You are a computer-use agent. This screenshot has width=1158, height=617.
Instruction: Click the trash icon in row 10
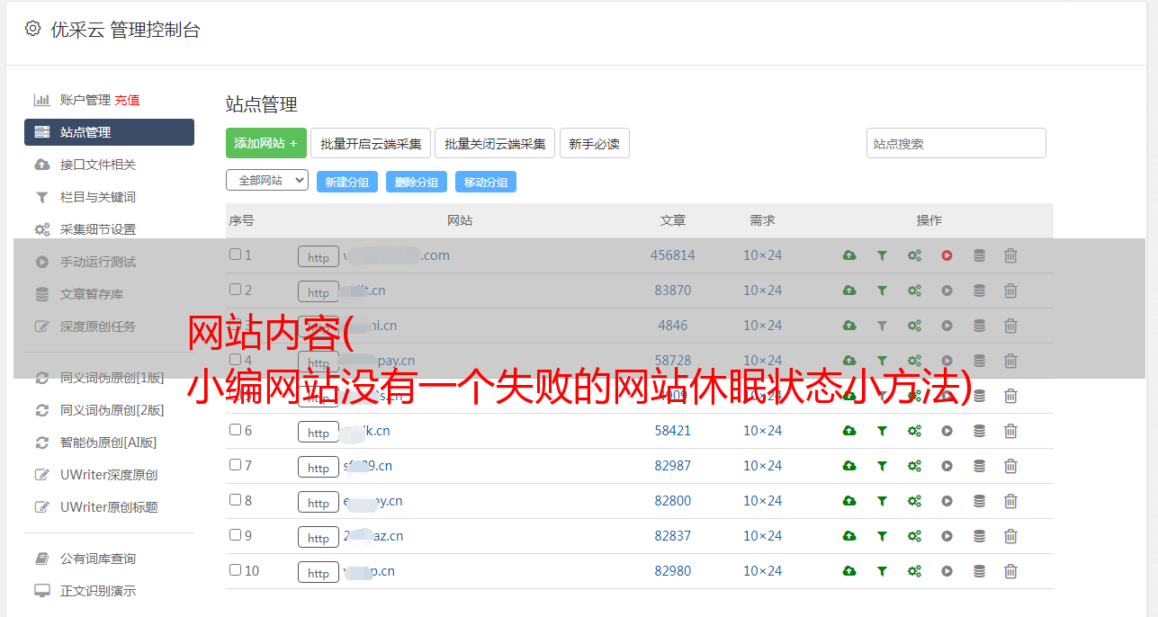[1010, 571]
